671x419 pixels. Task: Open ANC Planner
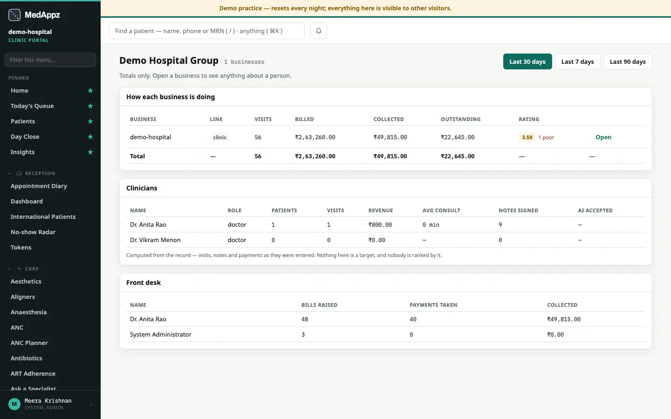[x=29, y=343]
